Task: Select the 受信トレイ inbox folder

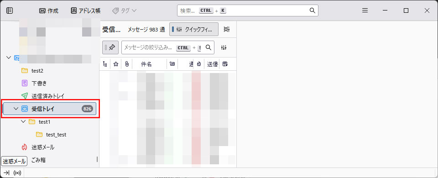Action: (50, 109)
